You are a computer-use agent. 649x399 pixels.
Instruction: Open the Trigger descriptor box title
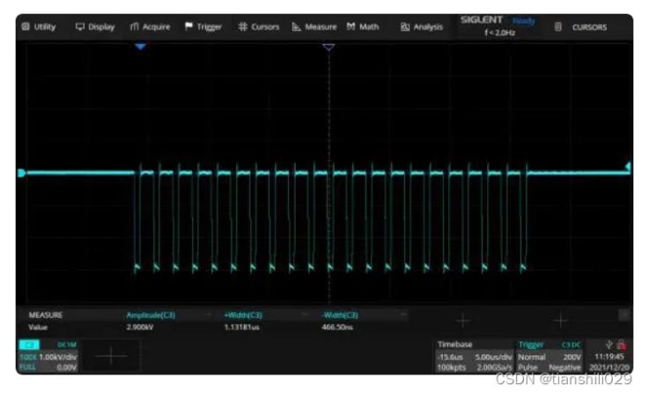click(x=531, y=345)
